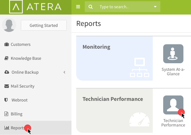
Task: Click the Mail Security envelope icon
Action: pyautogui.click(x=7, y=86)
